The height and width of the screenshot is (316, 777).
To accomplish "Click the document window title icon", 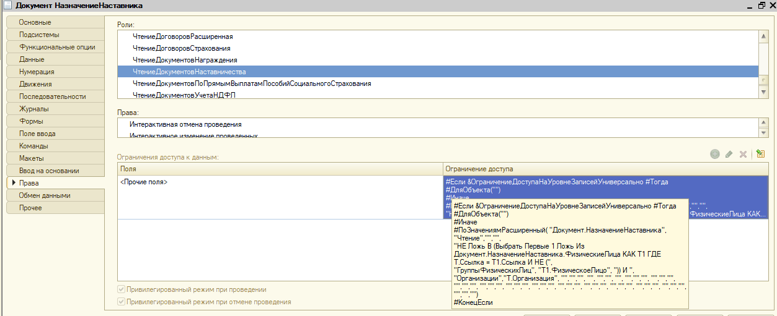I will pyautogui.click(x=6, y=6).
